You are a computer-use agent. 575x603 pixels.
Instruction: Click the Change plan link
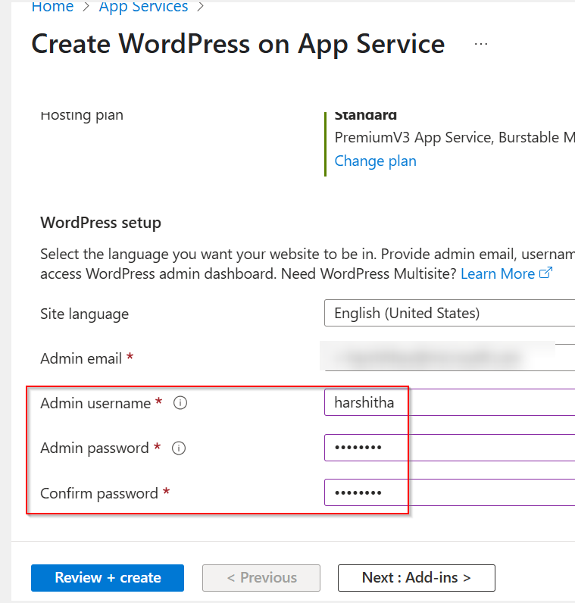376,161
